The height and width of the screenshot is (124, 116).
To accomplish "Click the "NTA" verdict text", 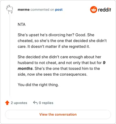I will point(21,24).
